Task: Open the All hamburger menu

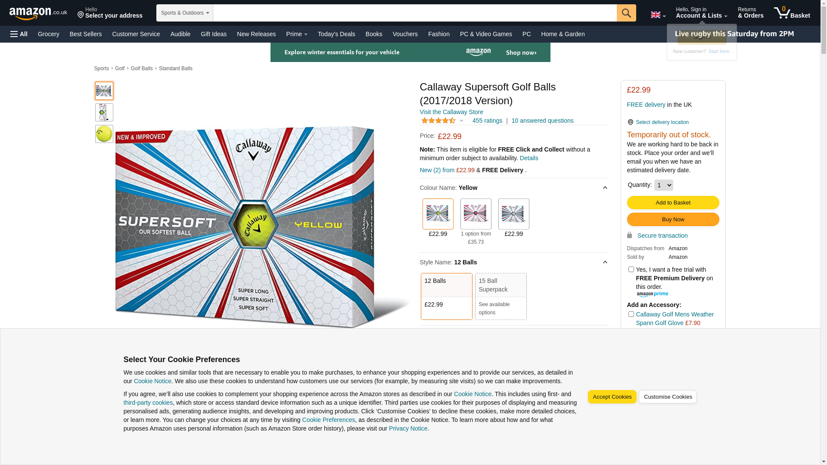Action: (x=19, y=34)
